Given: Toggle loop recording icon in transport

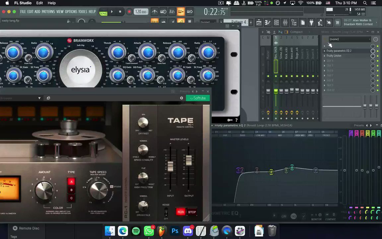Looking at the screenshot, I should (190, 12).
